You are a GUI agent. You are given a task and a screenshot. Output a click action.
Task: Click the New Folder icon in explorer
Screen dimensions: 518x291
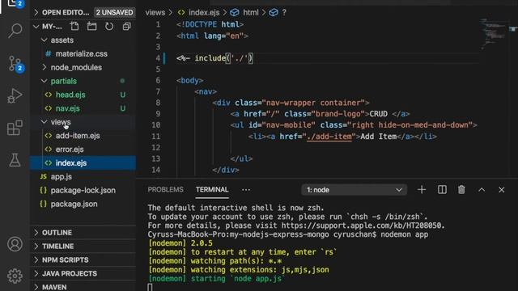[x=91, y=27]
